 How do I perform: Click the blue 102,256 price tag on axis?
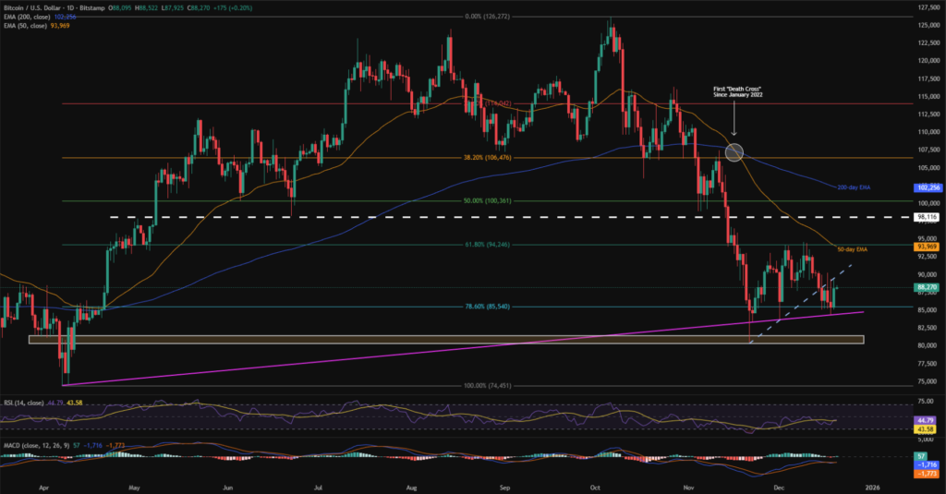pyautogui.click(x=928, y=187)
